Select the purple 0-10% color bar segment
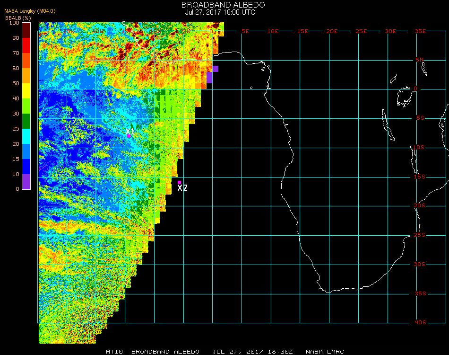 26,182
